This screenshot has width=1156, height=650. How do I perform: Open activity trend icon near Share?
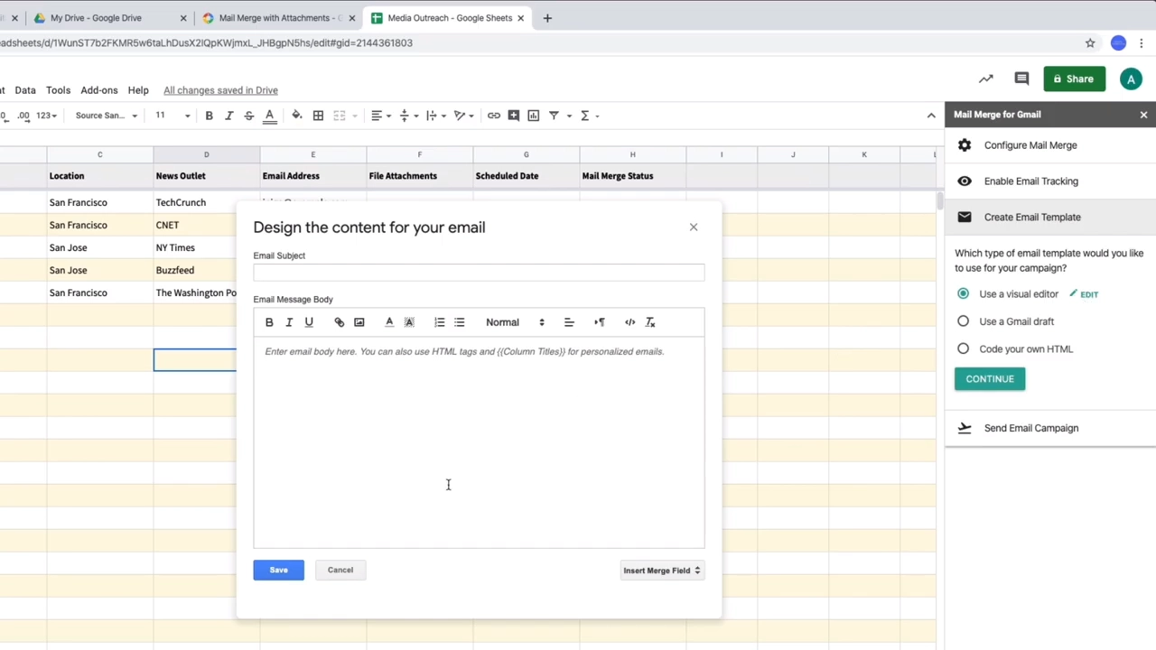click(986, 79)
